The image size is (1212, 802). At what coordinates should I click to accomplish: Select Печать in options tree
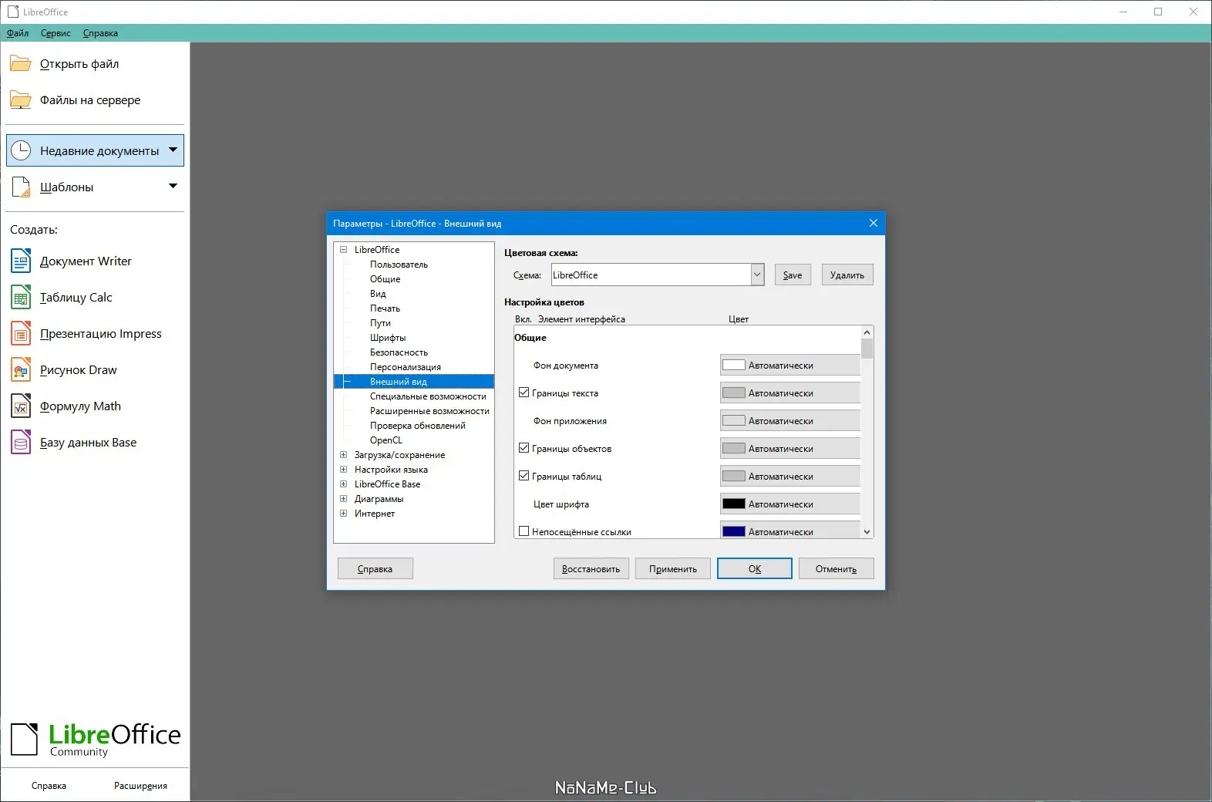[x=385, y=308]
